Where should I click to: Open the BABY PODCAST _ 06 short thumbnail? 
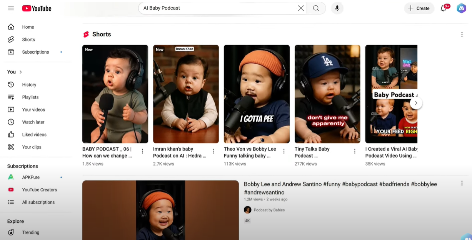coord(115,94)
